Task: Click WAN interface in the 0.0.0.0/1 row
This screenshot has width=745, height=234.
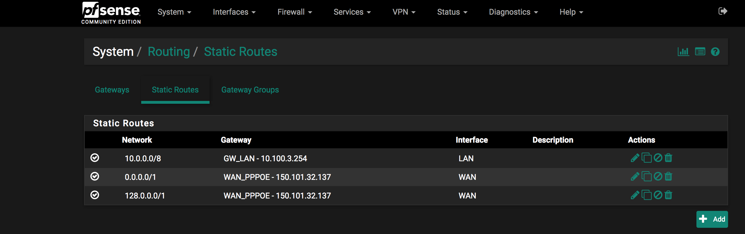Action: (x=467, y=177)
